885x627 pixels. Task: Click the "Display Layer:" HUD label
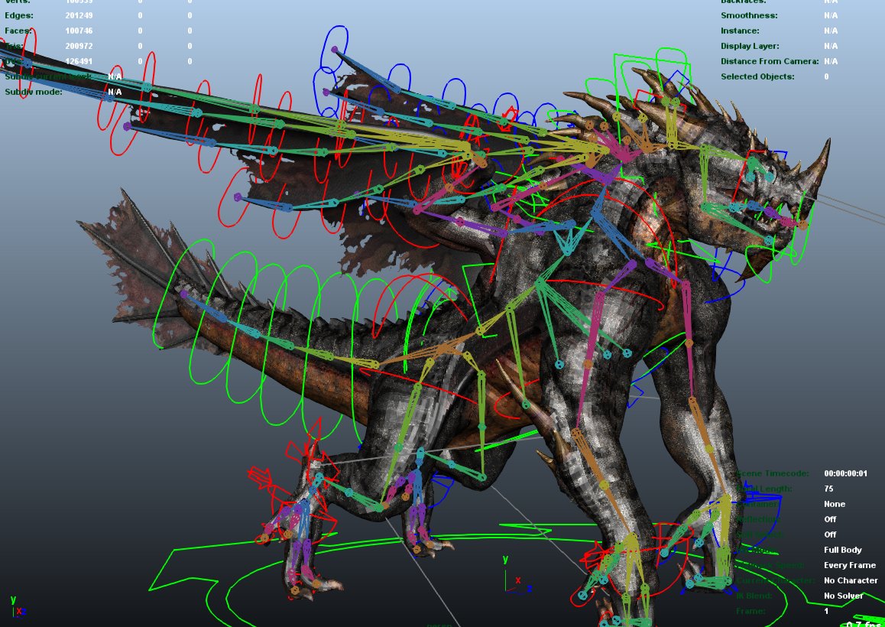pyautogui.click(x=750, y=46)
